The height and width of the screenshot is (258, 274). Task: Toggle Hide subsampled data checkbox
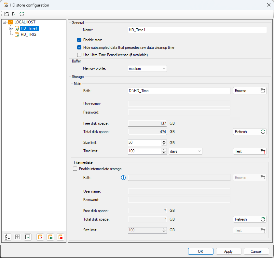(x=79, y=48)
